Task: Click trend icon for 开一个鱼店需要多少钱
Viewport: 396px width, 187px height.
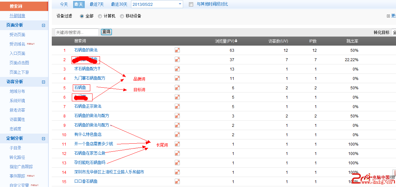Action: (177, 144)
